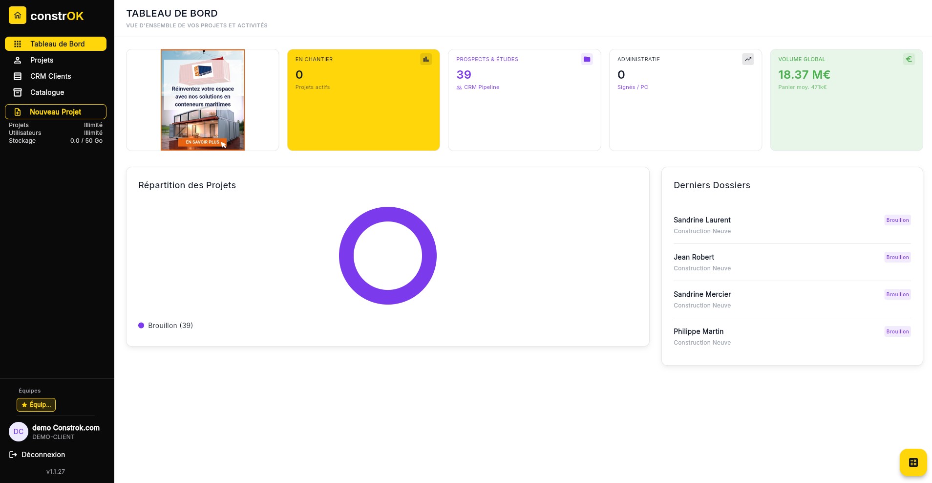The width and height of the screenshot is (932, 483).
Task: Click bar chart icon on En Chantier card
Action: coord(426,59)
